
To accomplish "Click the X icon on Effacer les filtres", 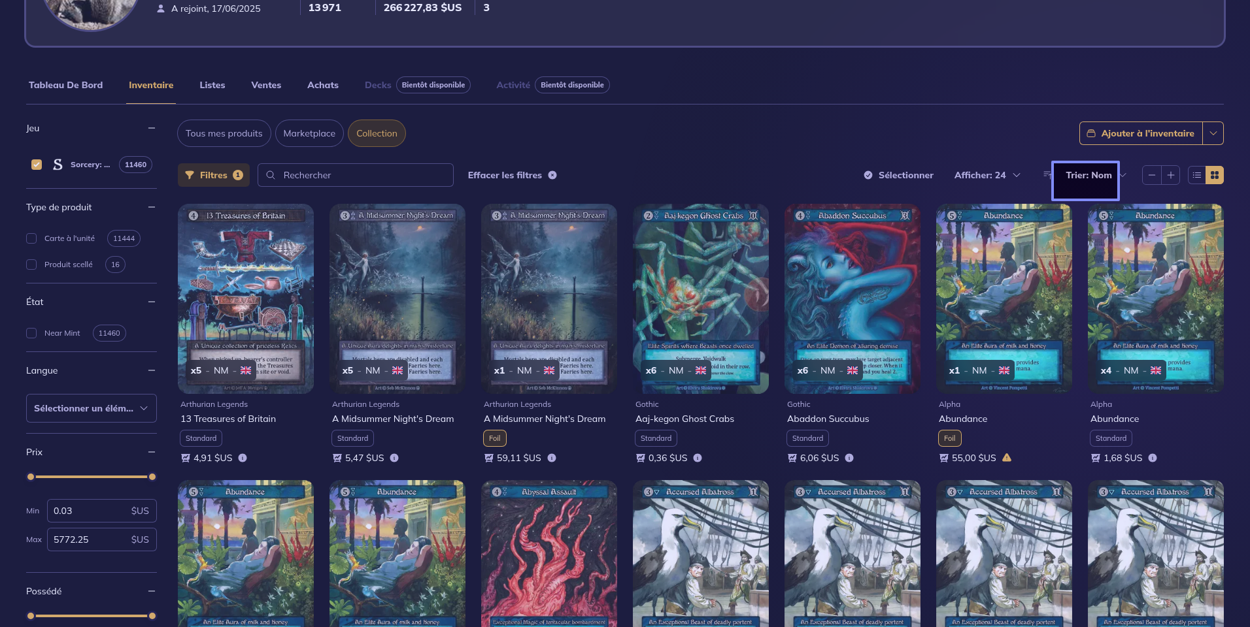I will (x=552, y=175).
